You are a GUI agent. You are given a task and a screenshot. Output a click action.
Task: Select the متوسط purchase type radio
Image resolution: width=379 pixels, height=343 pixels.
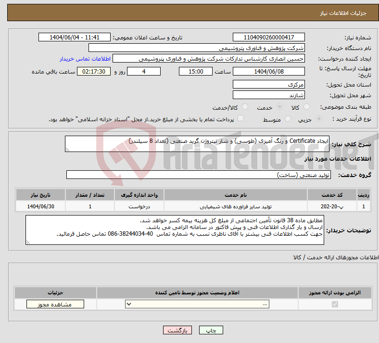pyautogui.click(x=288, y=119)
